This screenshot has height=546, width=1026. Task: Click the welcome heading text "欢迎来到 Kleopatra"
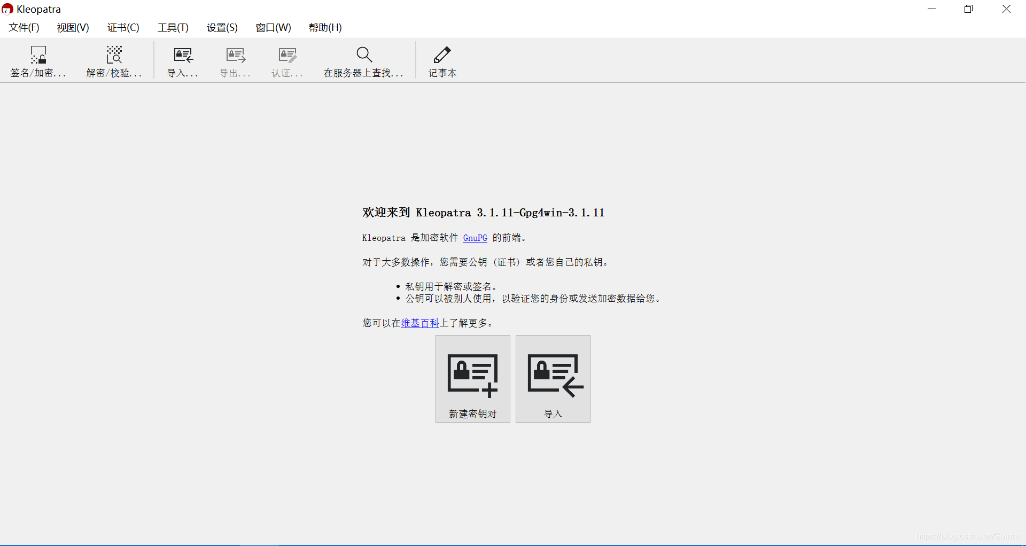pyautogui.click(x=417, y=213)
